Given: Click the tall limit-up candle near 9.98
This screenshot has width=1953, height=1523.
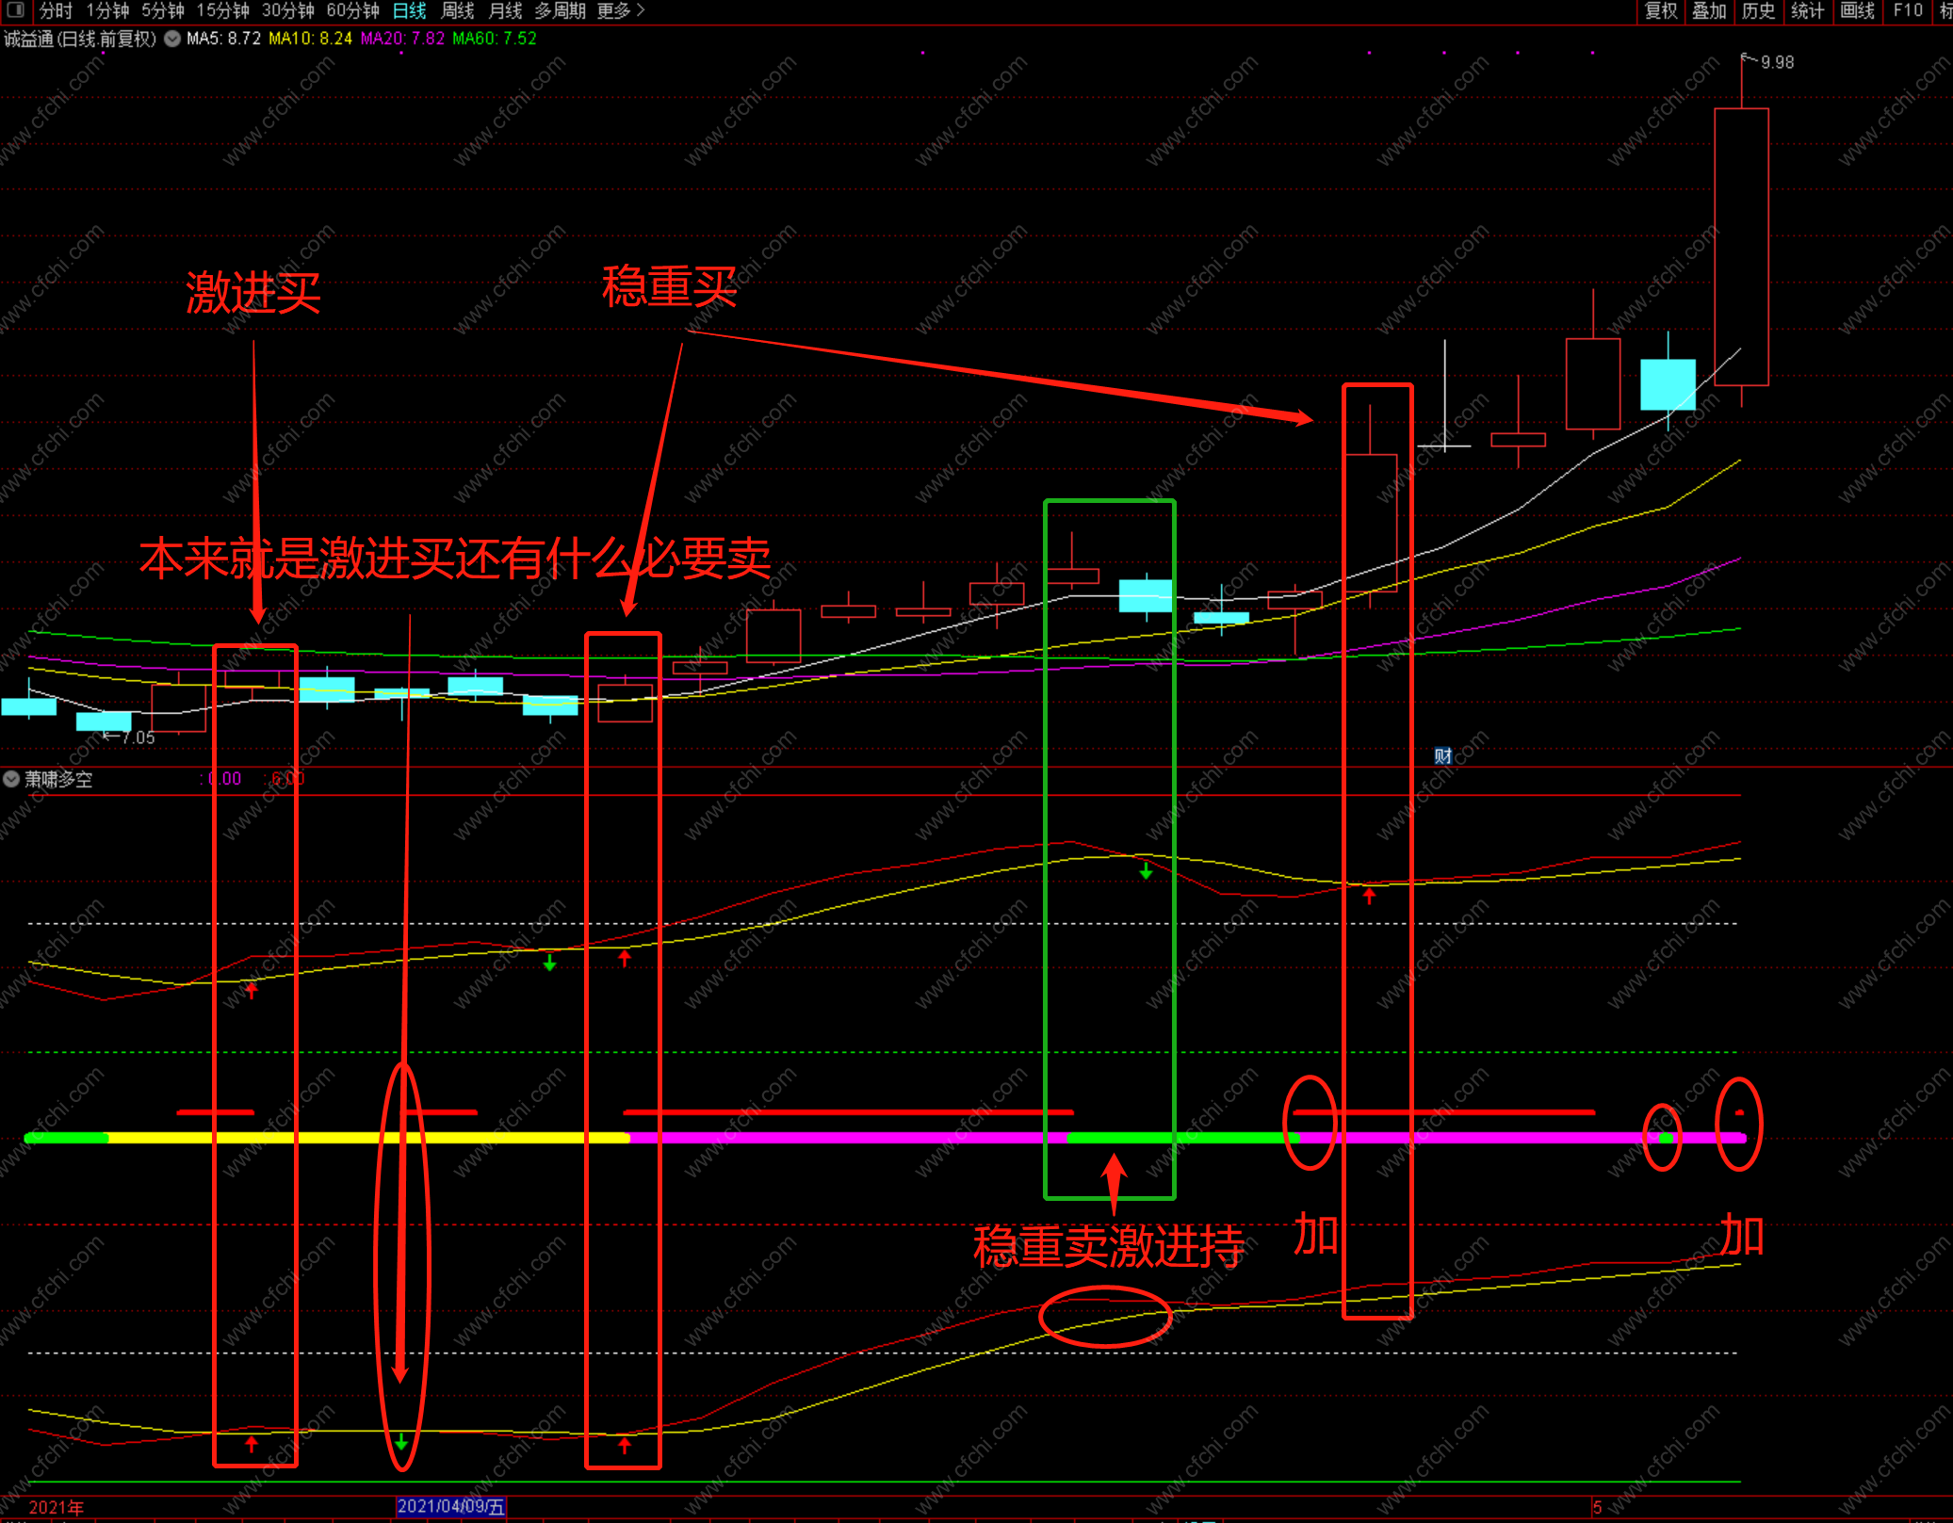Looking at the screenshot, I should click(x=1741, y=247).
